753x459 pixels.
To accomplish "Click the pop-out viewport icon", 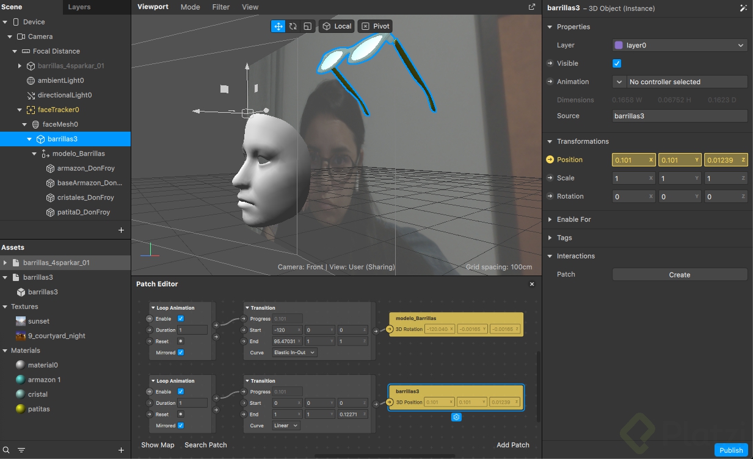I will (x=531, y=7).
